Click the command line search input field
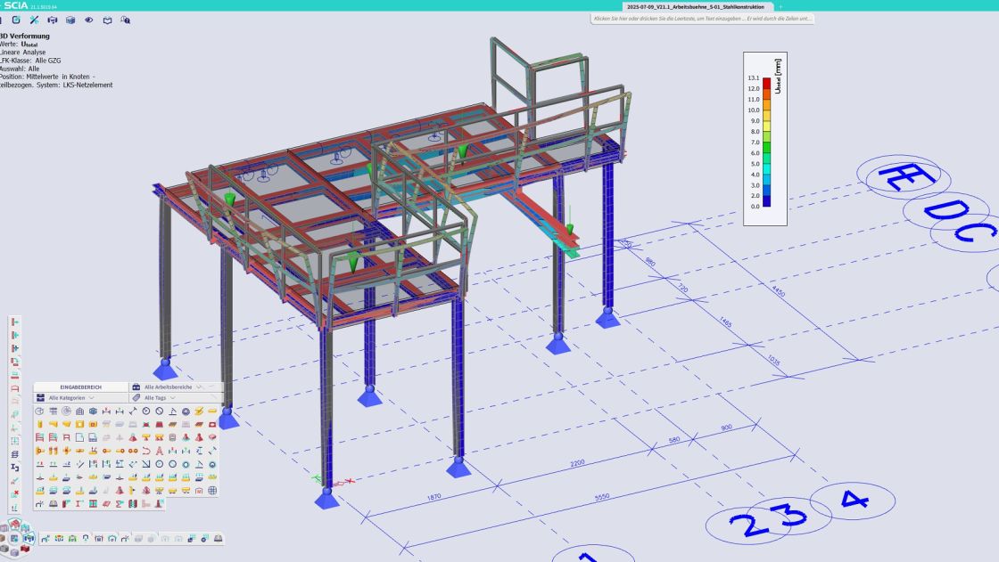This screenshot has height=562, width=999. (702, 19)
